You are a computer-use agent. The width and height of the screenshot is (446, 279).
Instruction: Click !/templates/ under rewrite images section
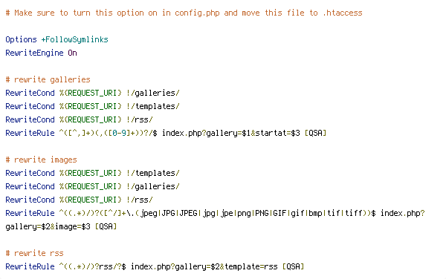[x=153, y=173]
